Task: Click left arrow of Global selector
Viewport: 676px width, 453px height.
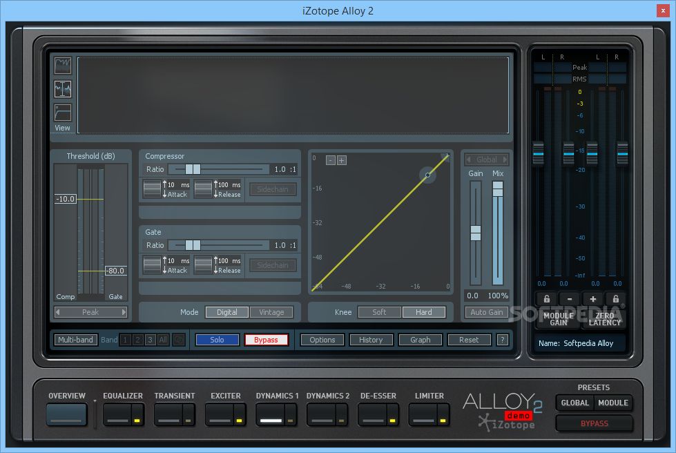Action: click(x=469, y=160)
